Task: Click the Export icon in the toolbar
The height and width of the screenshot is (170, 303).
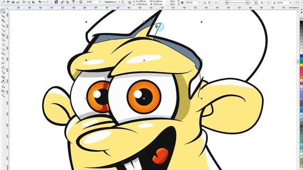Action: [67, 2]
